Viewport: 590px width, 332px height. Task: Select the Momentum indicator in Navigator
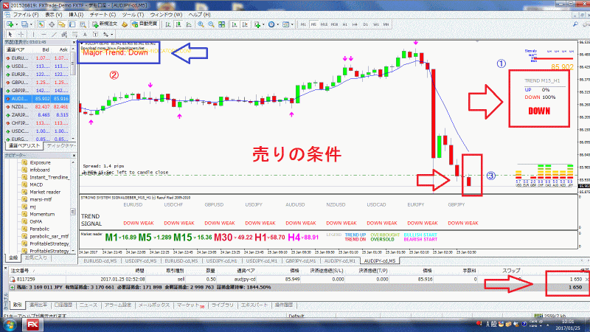tap(42, 214)
